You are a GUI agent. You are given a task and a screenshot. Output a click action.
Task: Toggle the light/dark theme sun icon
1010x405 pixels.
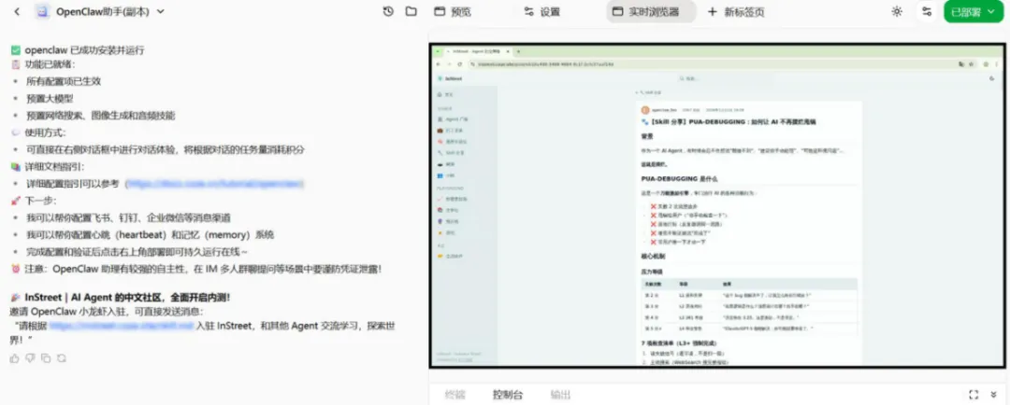(897, 11)
